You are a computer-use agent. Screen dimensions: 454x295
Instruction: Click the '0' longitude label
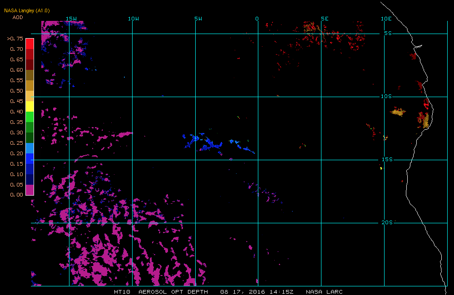pyautogui.click(x=257, y=19)
